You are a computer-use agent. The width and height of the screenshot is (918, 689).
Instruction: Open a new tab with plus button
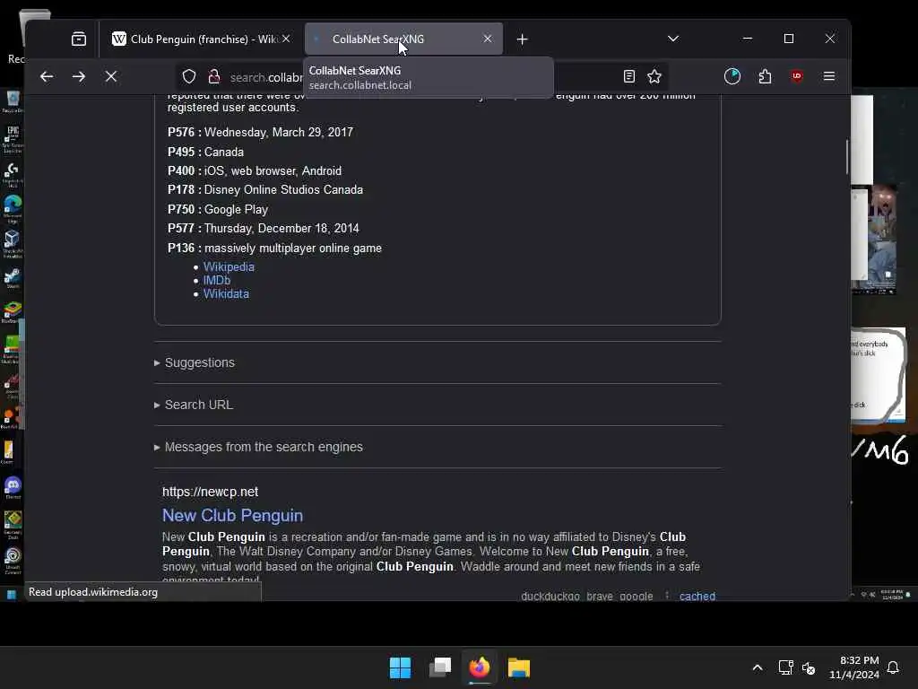tap(523, 39)
